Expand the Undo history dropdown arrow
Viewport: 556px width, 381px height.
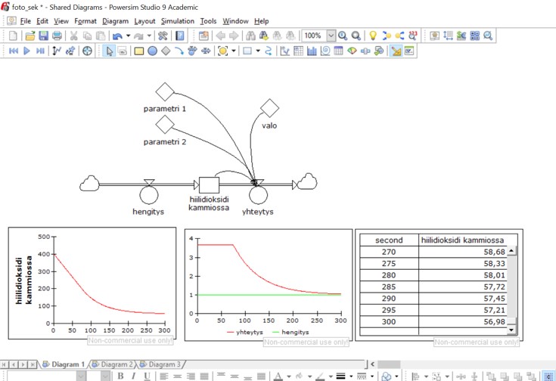128,36
